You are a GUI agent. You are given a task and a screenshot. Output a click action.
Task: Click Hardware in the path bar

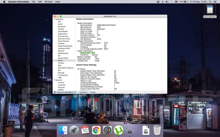pyautogui.click(x=83, y=92)
